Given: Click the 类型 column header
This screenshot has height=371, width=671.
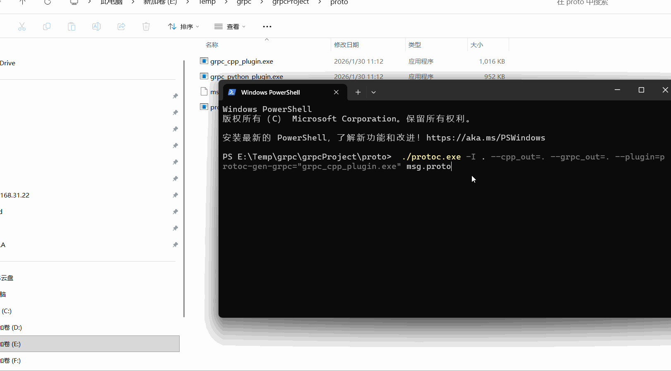Looking at the screenshot, I should coord(415,45).
